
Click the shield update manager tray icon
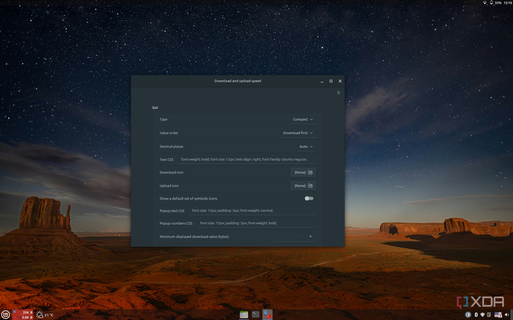point(483,315)
